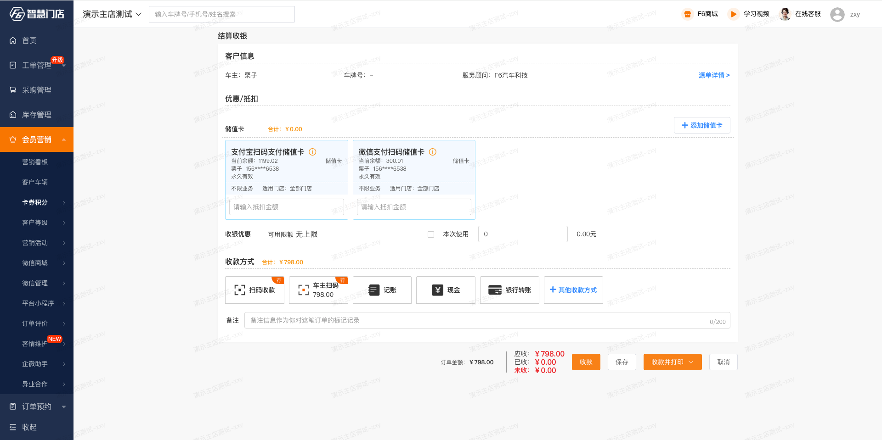Click the F6商城 shop icon
The image size is (882, 440).
[x=687, y=14]
